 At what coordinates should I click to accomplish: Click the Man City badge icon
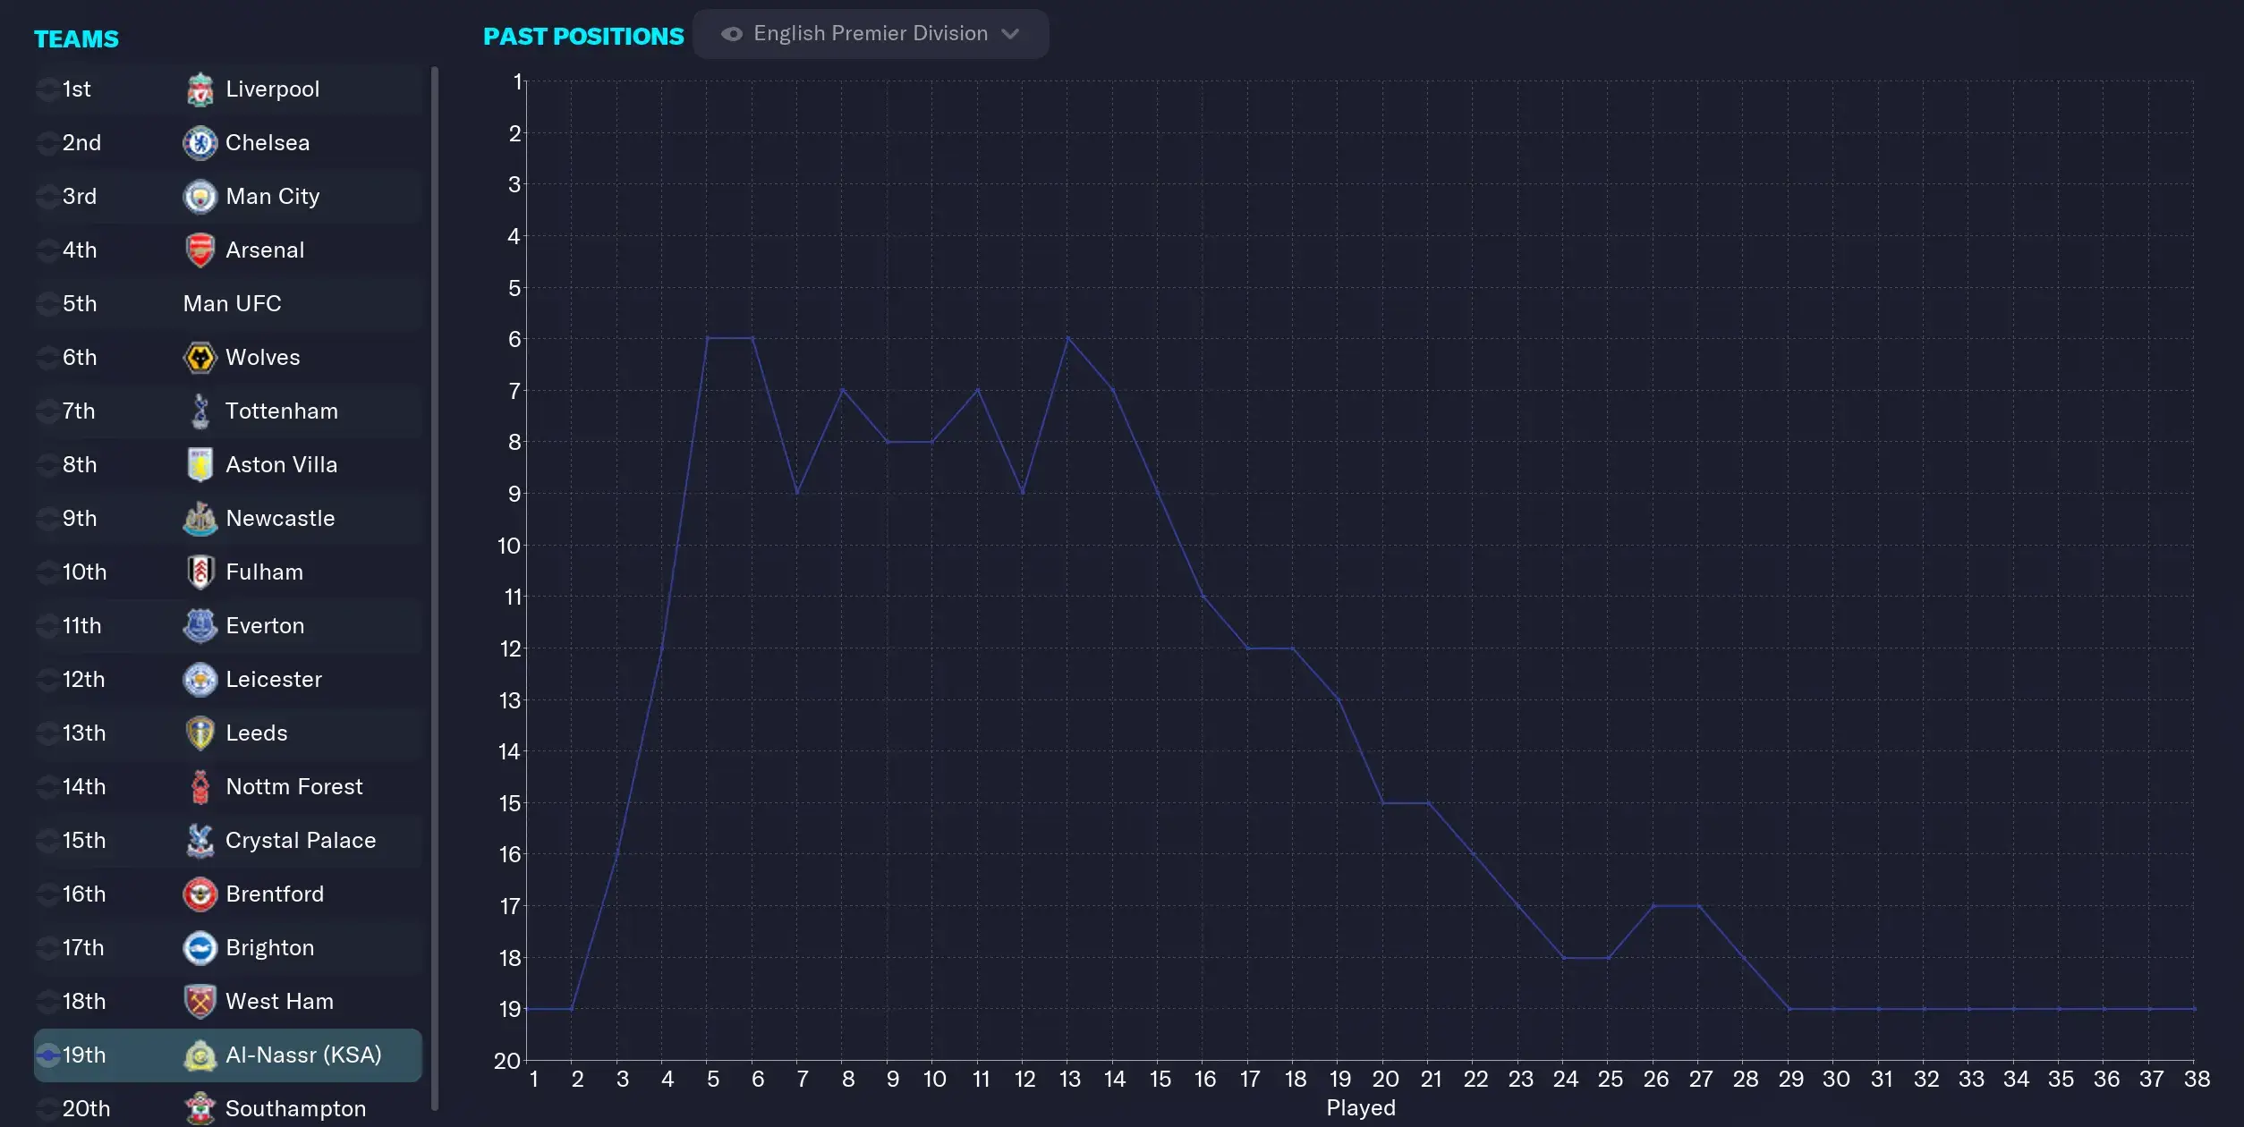pyautogui.click(x=200, y=197)
